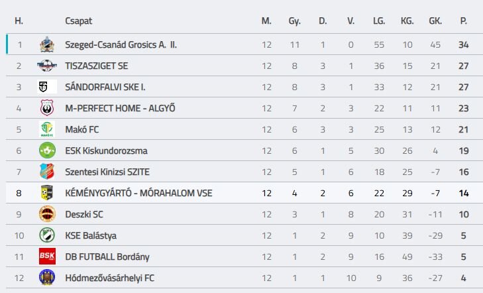Click the red BSK Bordány logo
Viewport: 483px width, 293px height.
pyautogui.click(x=47, y=257)
